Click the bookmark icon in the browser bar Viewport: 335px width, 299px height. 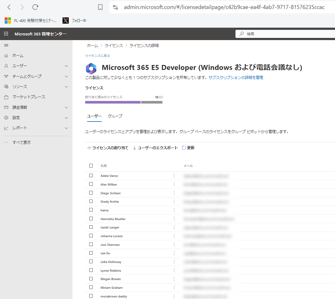100,7
